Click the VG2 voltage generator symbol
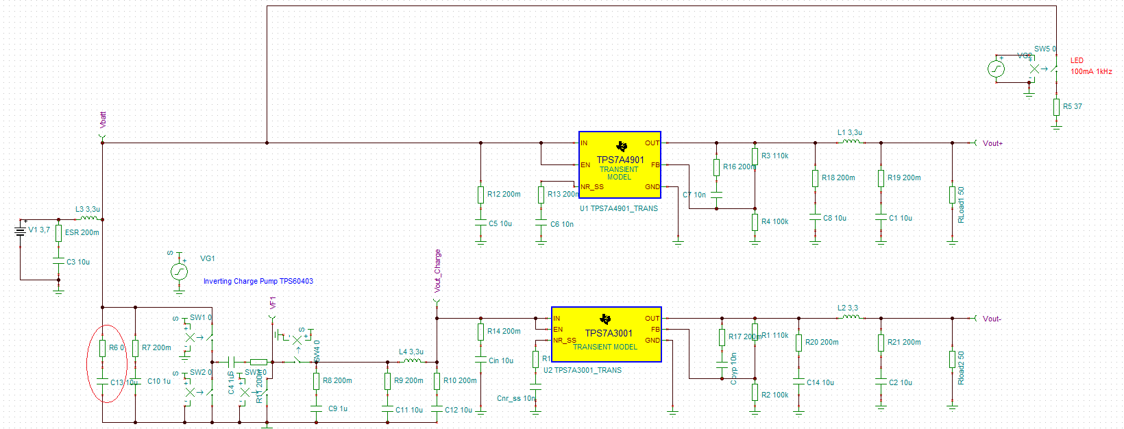Viewport: 1124px width, 429px height. [996, 69]
